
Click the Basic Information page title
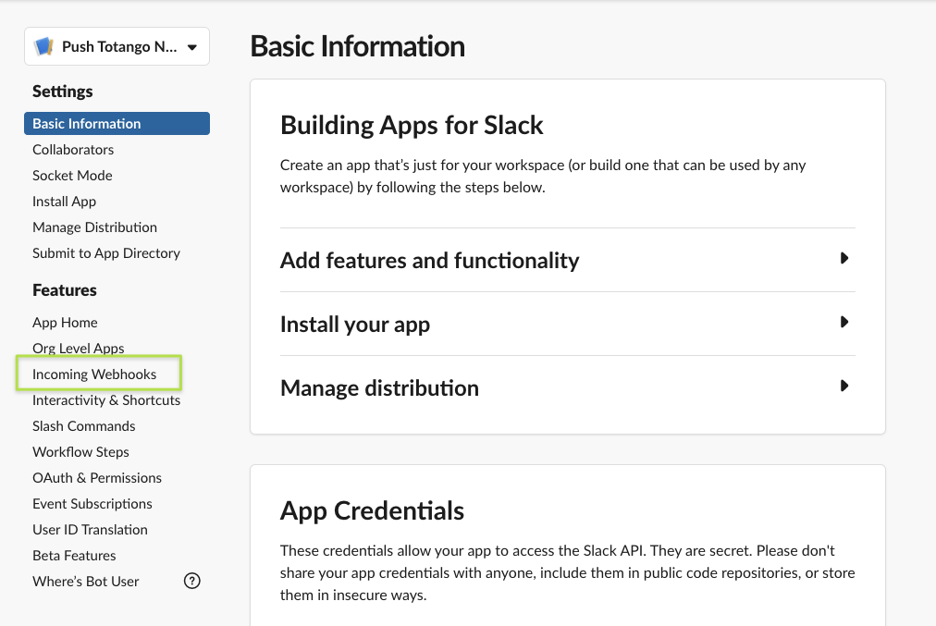tap(357, 46)
